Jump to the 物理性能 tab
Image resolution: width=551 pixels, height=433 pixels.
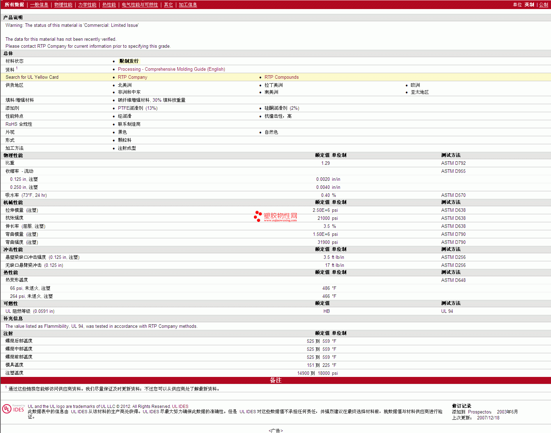point(63,5)
